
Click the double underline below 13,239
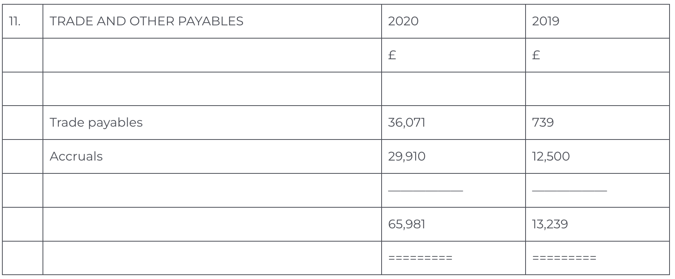click(564, 258)
